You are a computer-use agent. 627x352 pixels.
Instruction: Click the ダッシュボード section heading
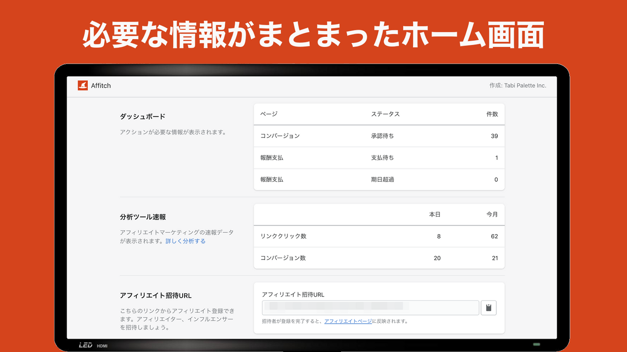click(x=143, y=117)
